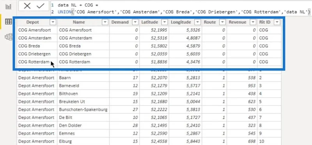Open the Model view icon
Screen dimensions: 312x145
point(8,37)
